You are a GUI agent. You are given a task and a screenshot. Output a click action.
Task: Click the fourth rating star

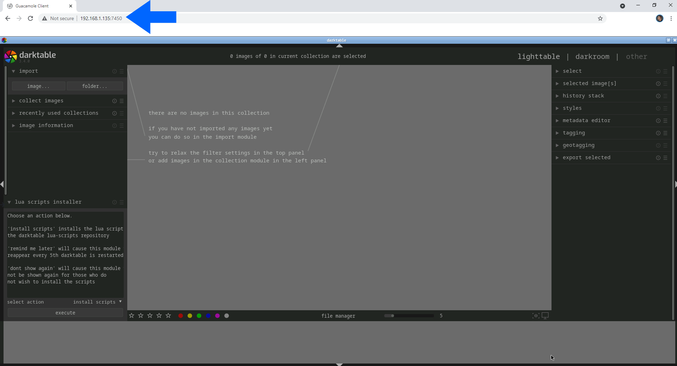tap(159, 316)
